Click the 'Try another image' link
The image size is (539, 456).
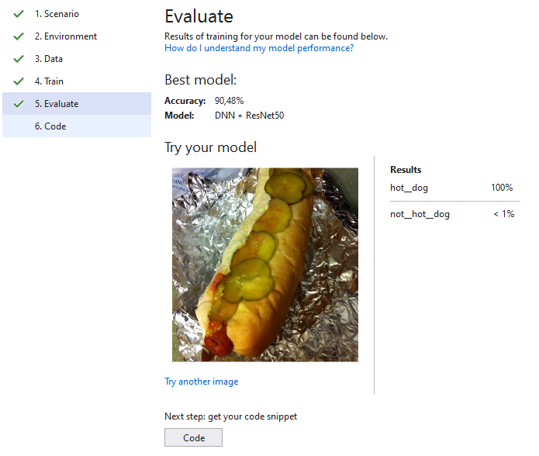click(x=202, y=382)
